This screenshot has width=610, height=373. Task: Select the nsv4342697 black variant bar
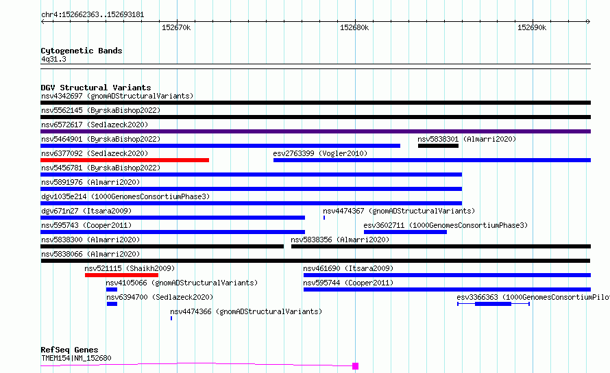coord(315,103)
